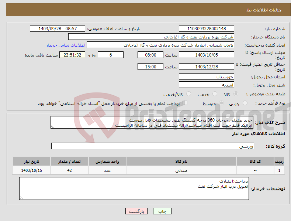Click the unit cell عدد
This screenshot has height=221, width=291.
pyautogui.click(x=107, y=170)
